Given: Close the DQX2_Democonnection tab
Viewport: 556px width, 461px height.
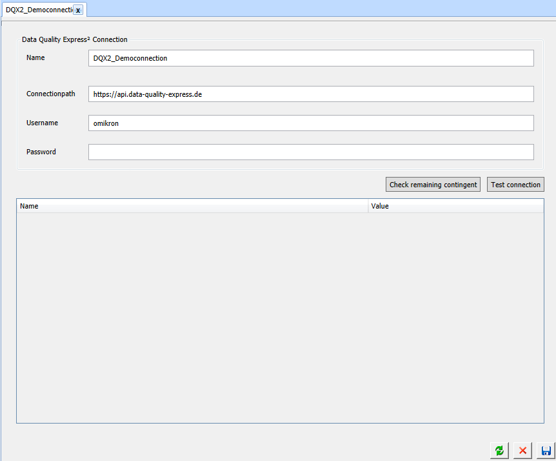Looking at the screenshot, I should [x=78, y=10].
